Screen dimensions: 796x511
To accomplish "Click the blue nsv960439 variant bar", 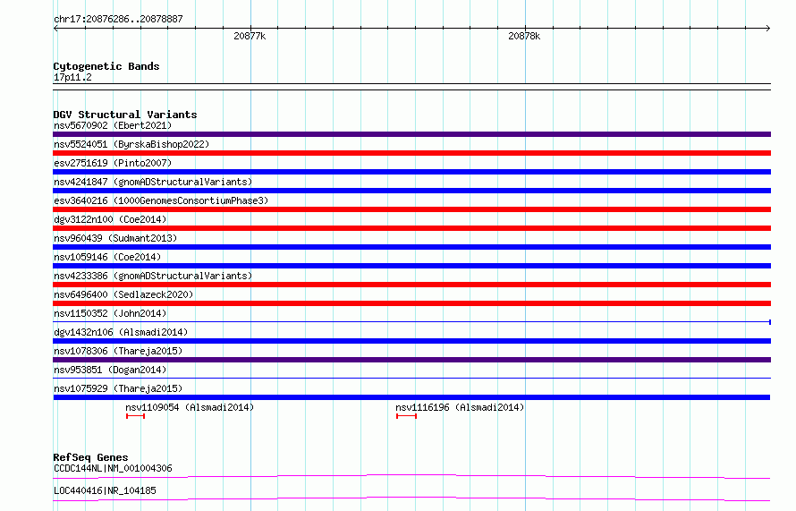I will [411, 247].
